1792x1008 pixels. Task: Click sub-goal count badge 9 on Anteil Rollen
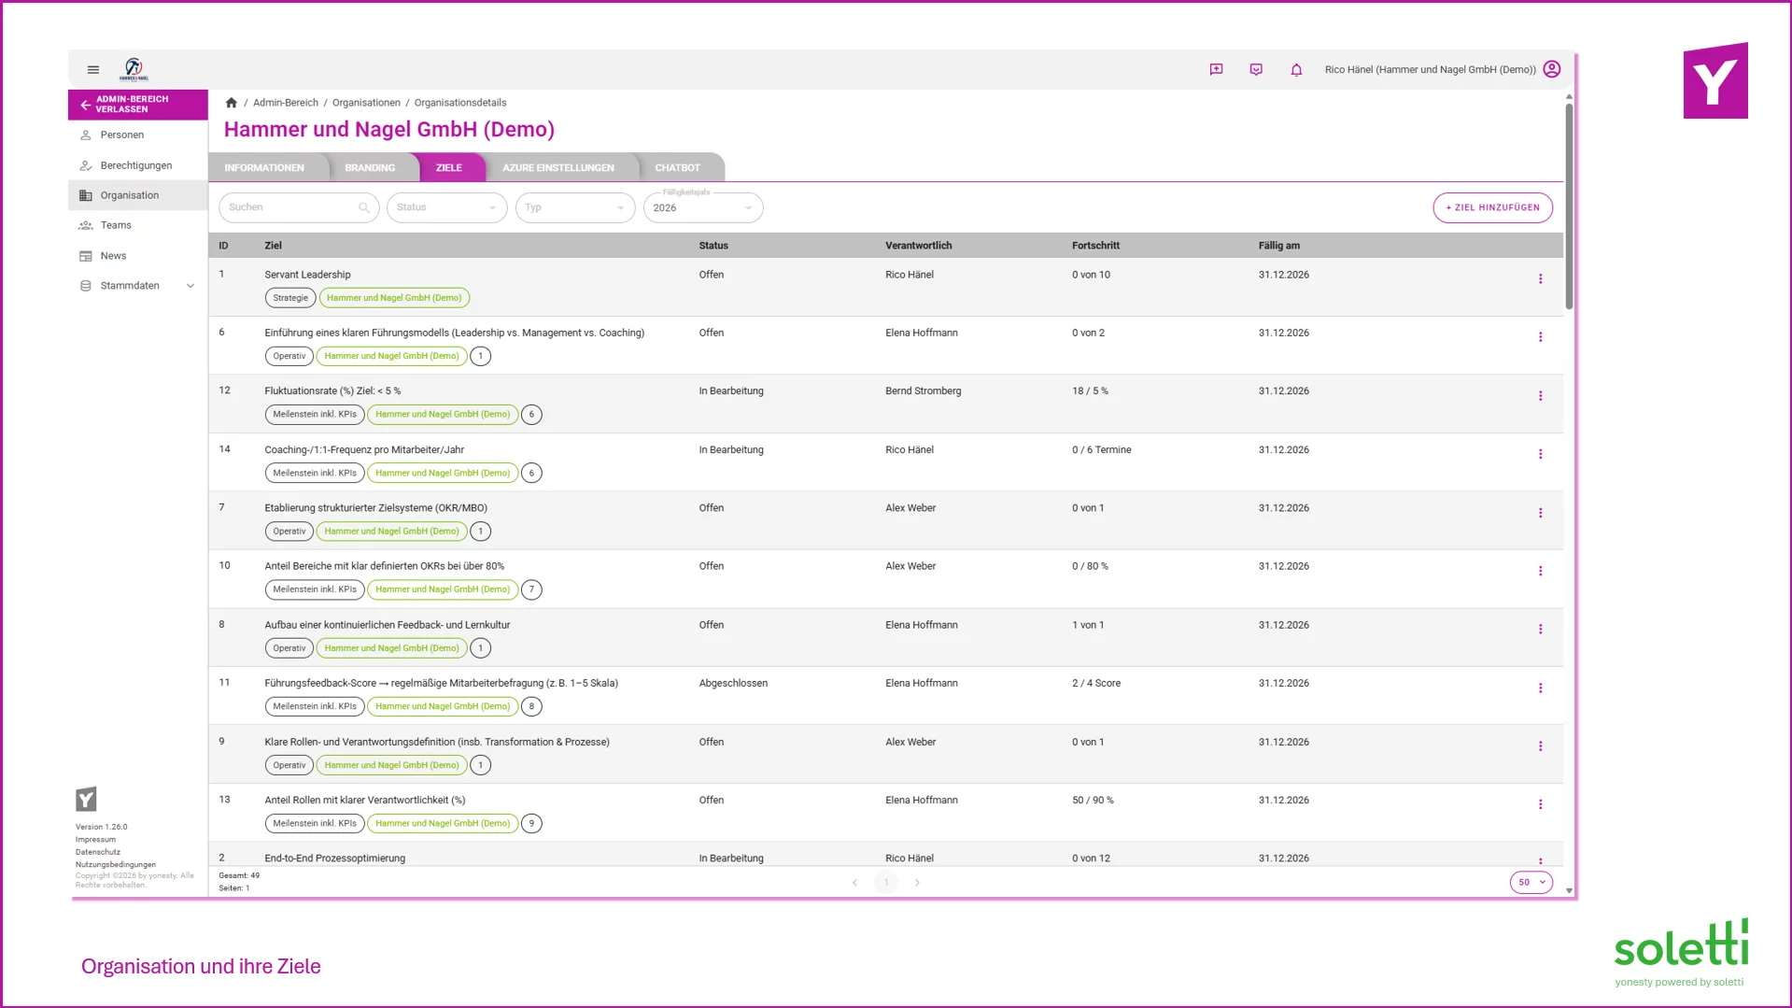coord(531,823)
